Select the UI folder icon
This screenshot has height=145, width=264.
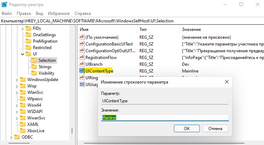(28, 54)
